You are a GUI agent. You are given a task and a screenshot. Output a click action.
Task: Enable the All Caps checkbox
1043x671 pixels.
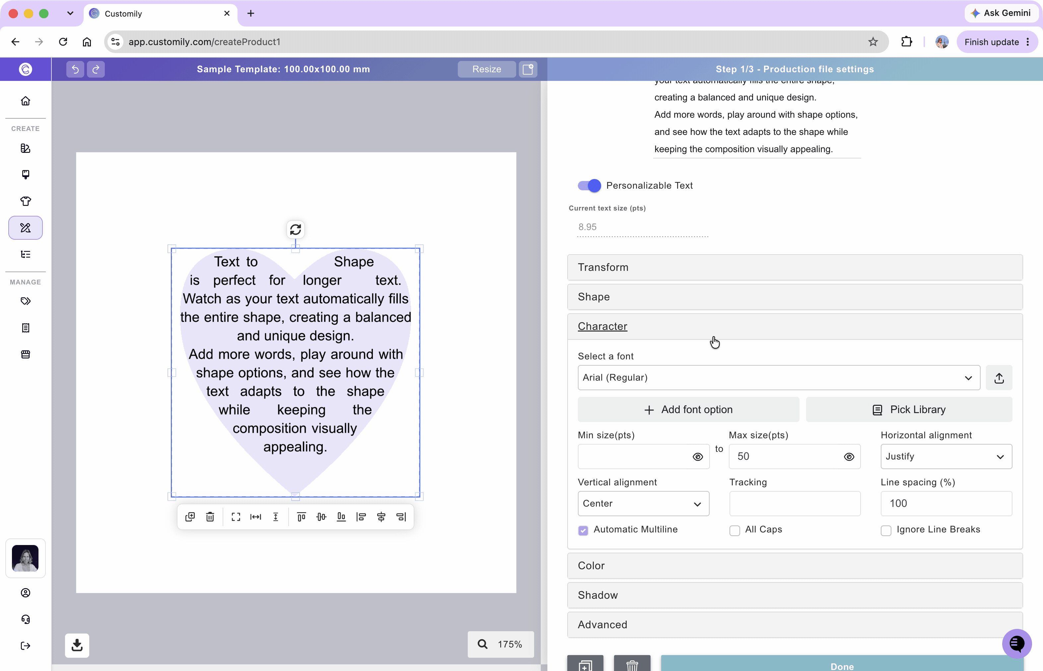click(735, 530)
